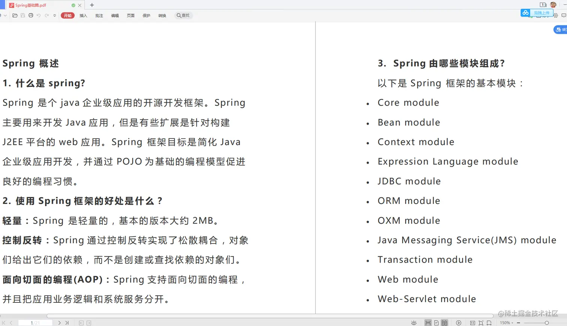567x326 pixels.
Task: Switch to single page view
Action: coord(436,323)
